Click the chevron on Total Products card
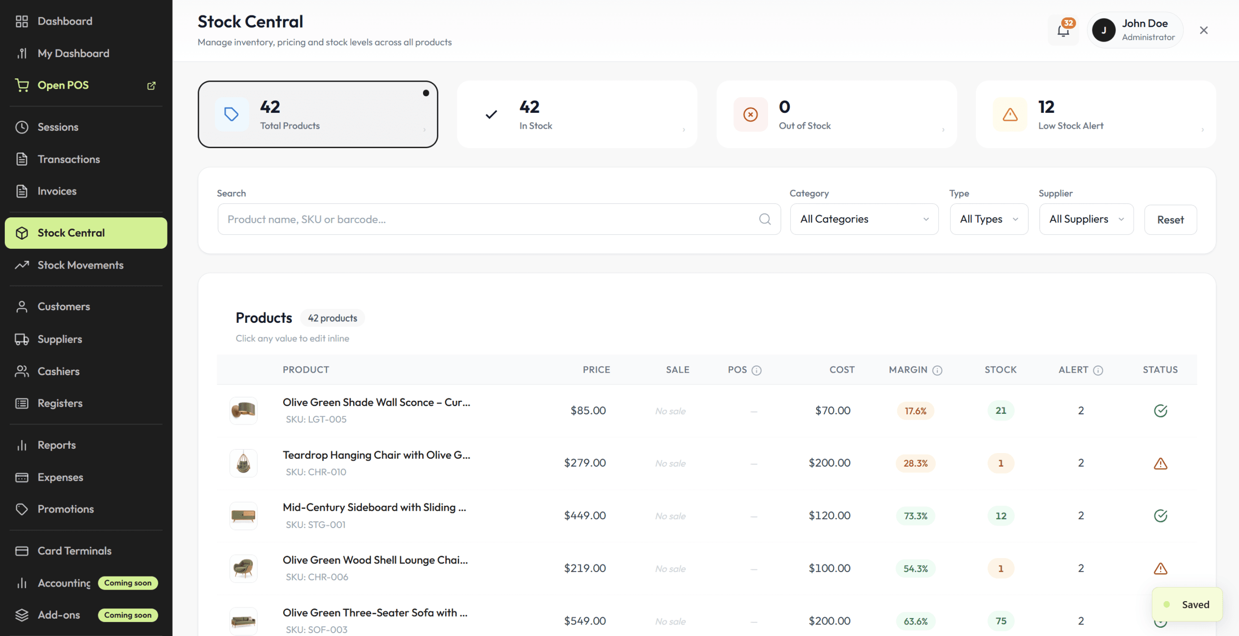 click(424, 130)
